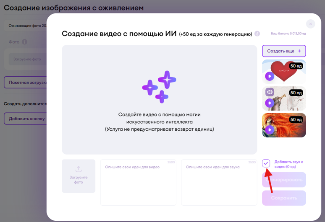Click the purple sparkle stars icon
325x222 pixels.
coord(159,87)
